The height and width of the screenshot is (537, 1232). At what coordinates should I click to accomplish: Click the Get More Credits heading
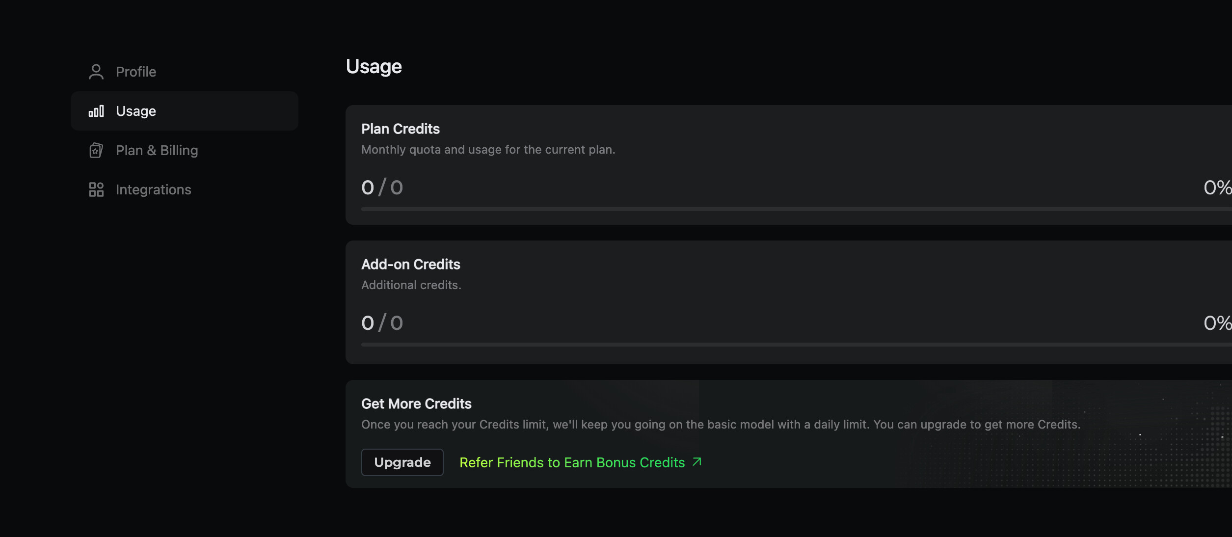coord(416,403)
